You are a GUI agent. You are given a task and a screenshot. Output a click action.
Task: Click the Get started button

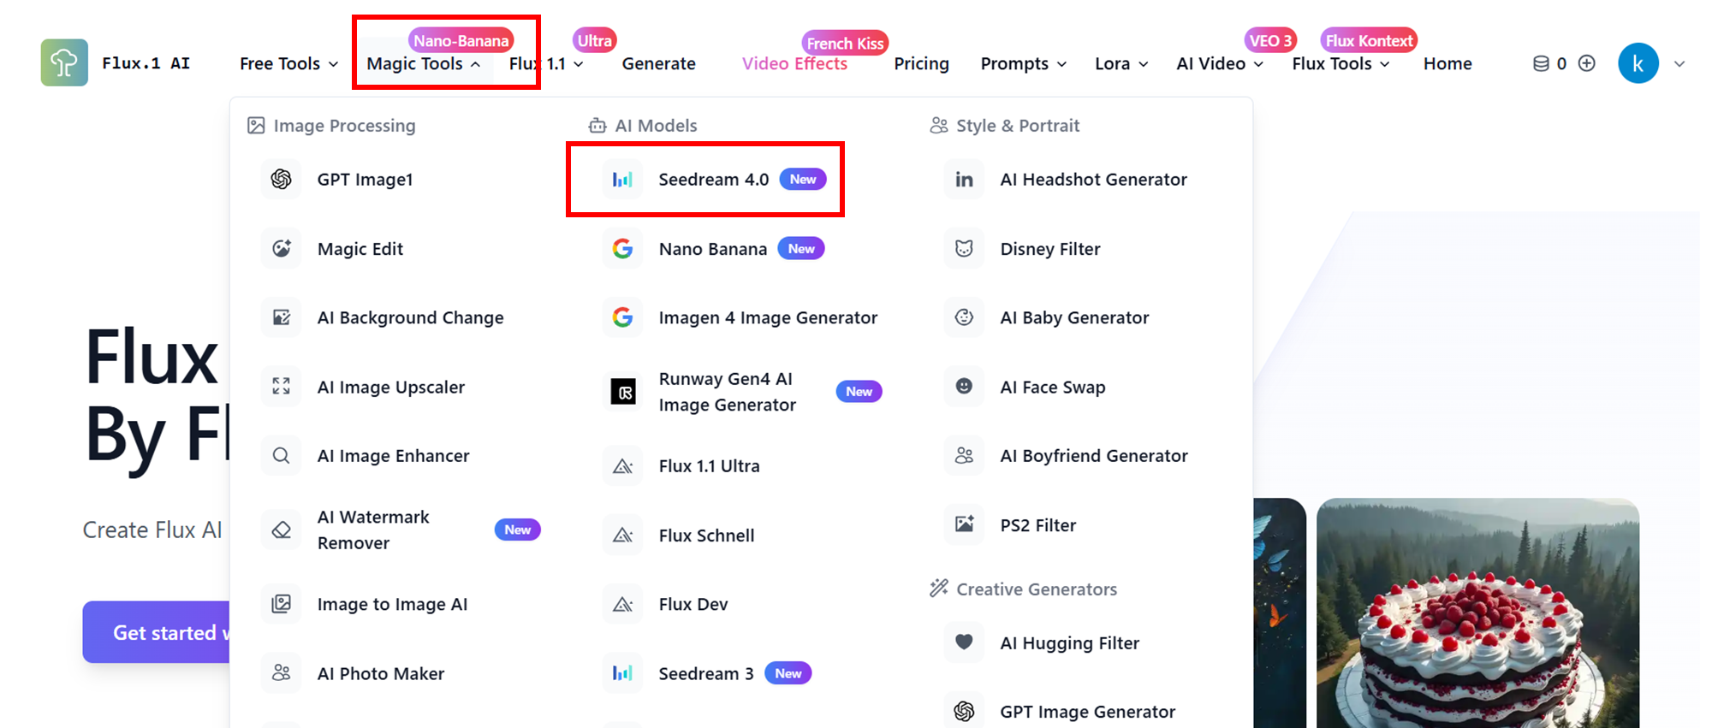[157, 632]
